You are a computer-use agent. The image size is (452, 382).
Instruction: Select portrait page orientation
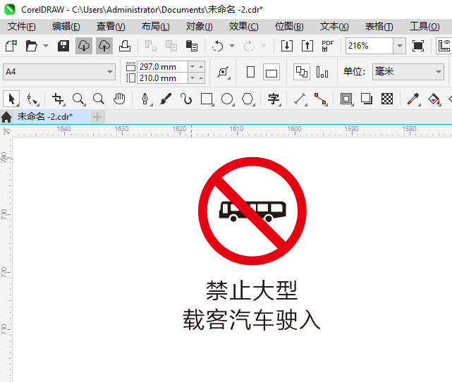(x=250, y=72)
